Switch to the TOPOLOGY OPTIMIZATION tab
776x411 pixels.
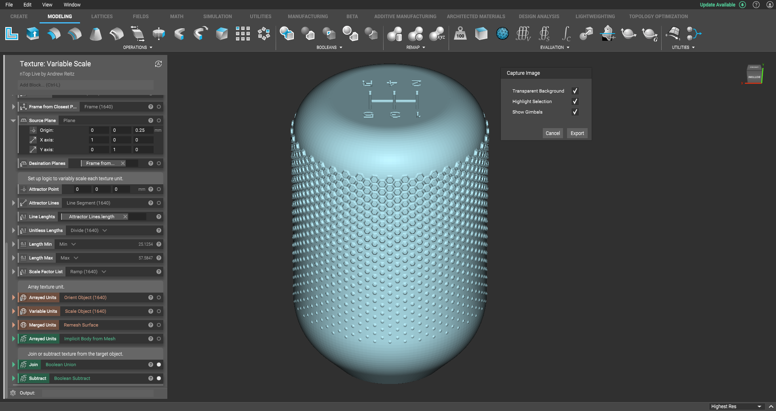point(658,17)
